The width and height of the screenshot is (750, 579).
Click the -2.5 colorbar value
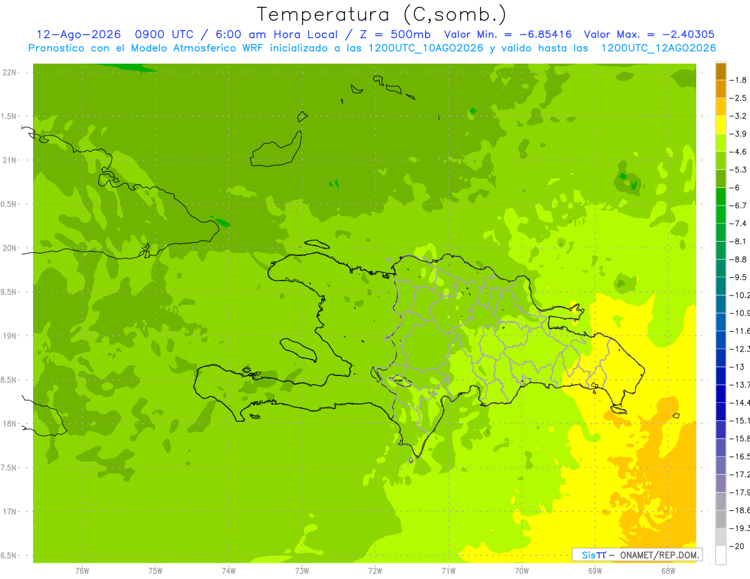(x=738, y=98)
